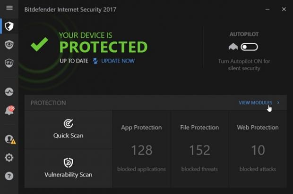Image resolution: width=293 pixels, height=194 pixels.
Task: Select the Protection shield sidebar icon
Action: (x=9, y=26)
